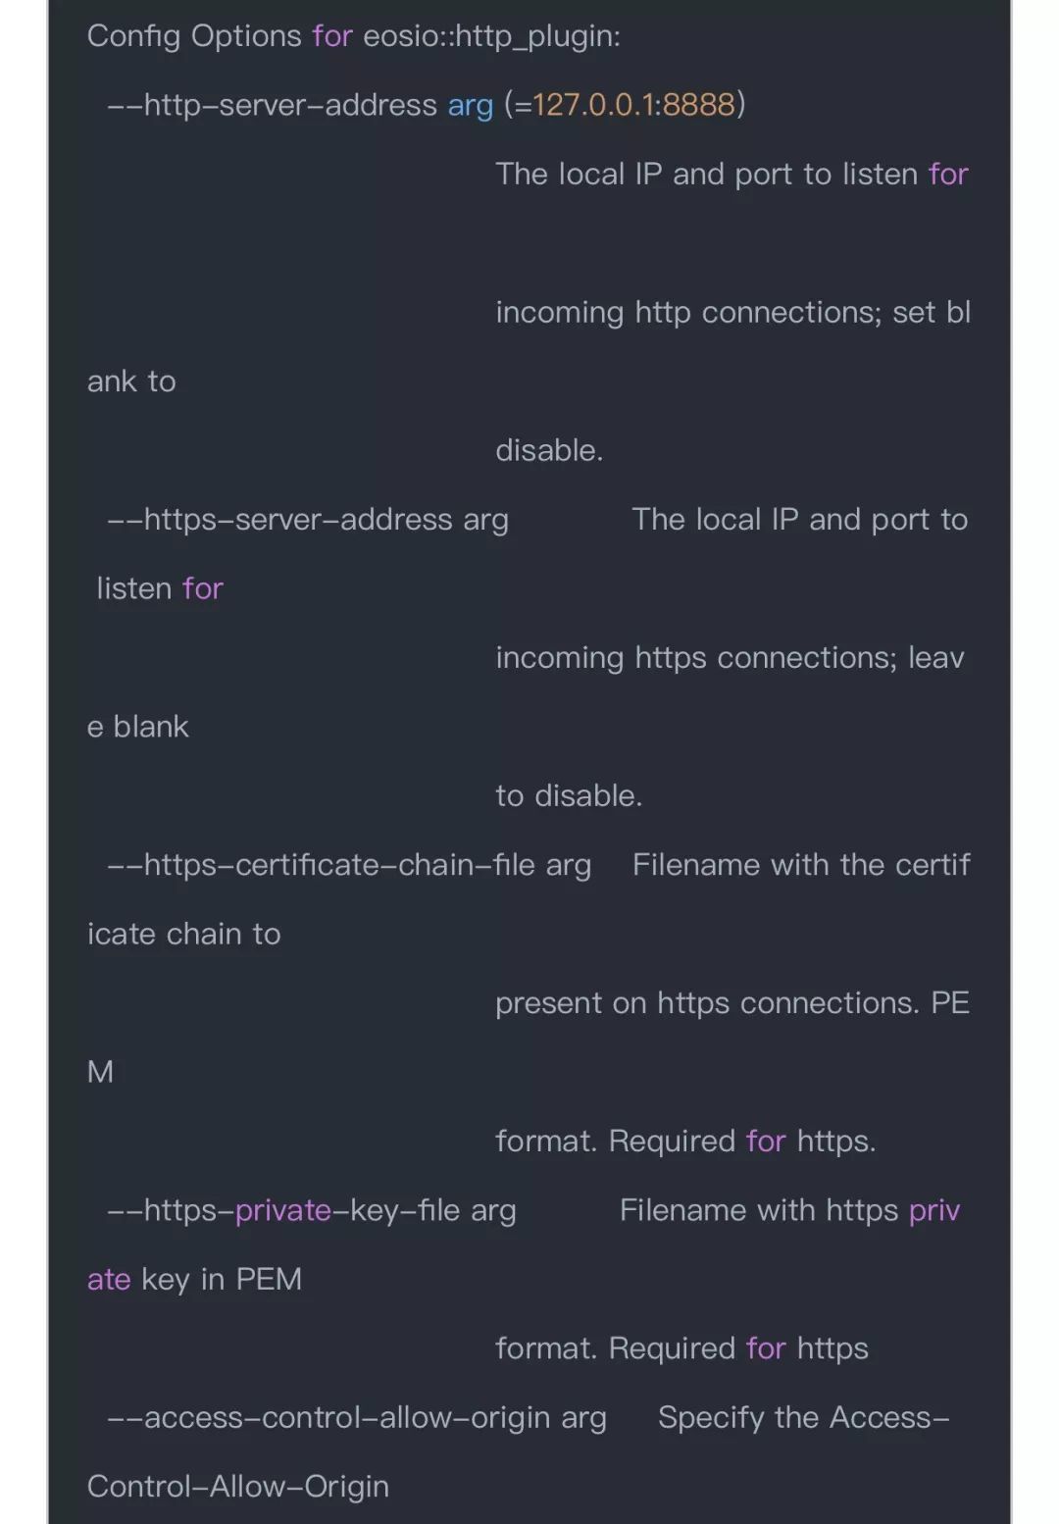Image resolution: width=1059 pixels, height=1524 pixels.
Task: Click the 'to disable.' line
Action: pyautogui.click(x=569, y=795)
